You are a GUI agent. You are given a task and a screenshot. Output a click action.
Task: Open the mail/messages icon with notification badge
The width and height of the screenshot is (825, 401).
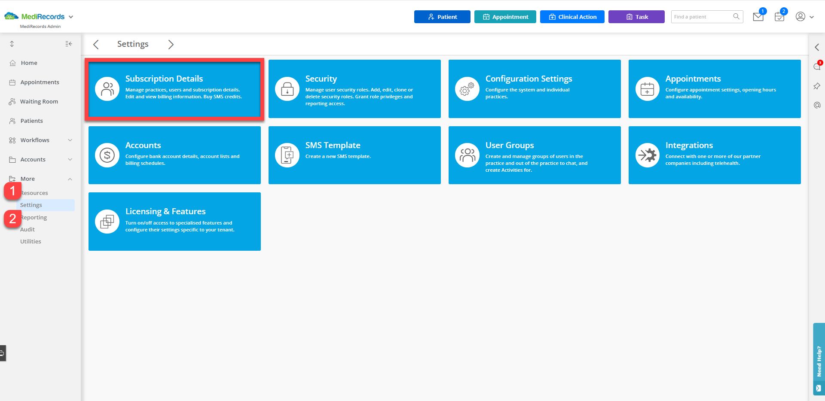coord(758,17)
